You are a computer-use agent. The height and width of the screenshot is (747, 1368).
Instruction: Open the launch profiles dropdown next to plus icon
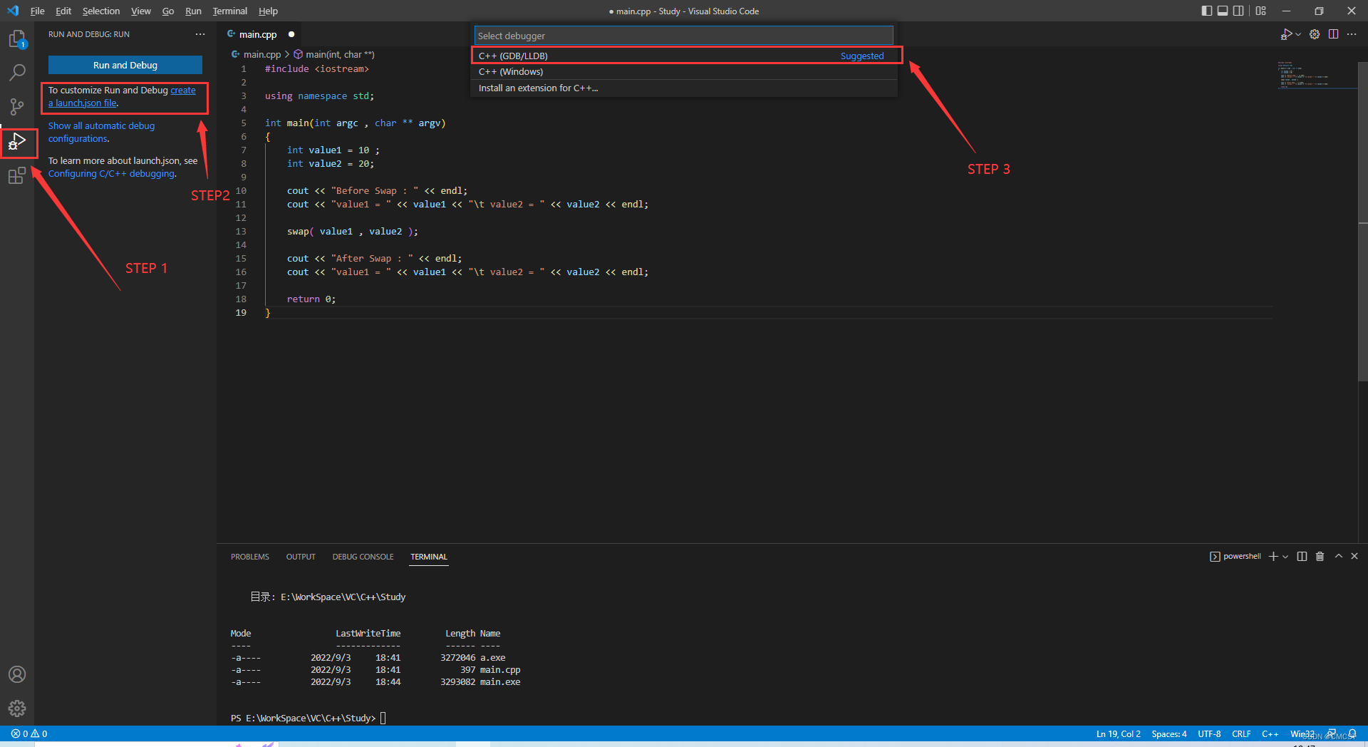tap(1284, 557)
